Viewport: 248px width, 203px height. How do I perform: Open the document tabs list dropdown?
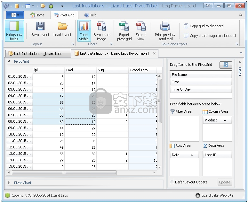coord(241,53)
